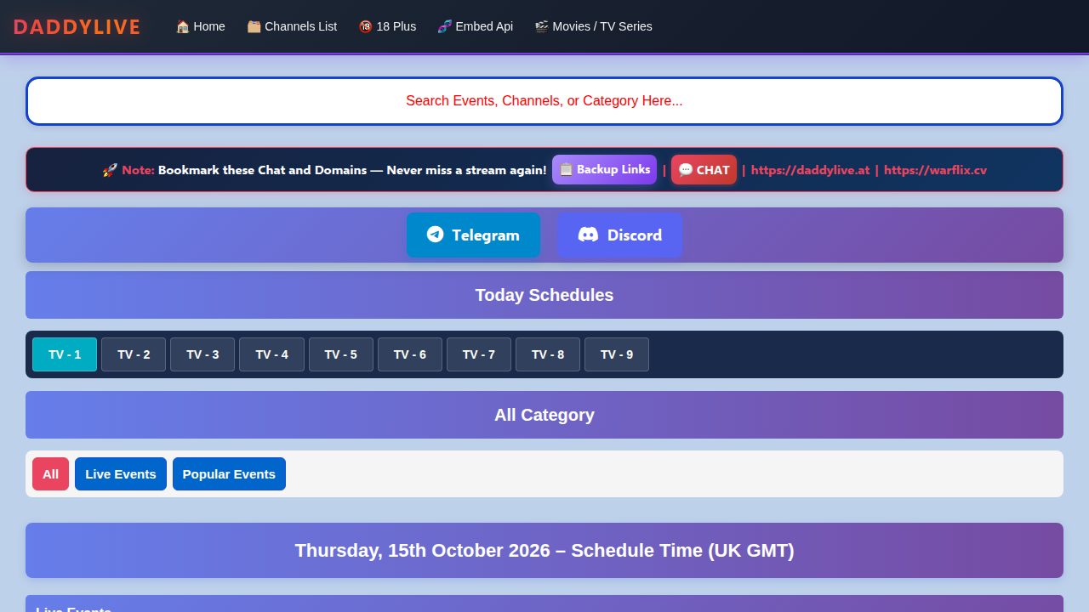Click the Embed Api link icon
This screenshot has height=612, width=1089.
(444, 26)
